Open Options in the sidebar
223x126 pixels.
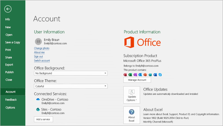coord(10,107)
